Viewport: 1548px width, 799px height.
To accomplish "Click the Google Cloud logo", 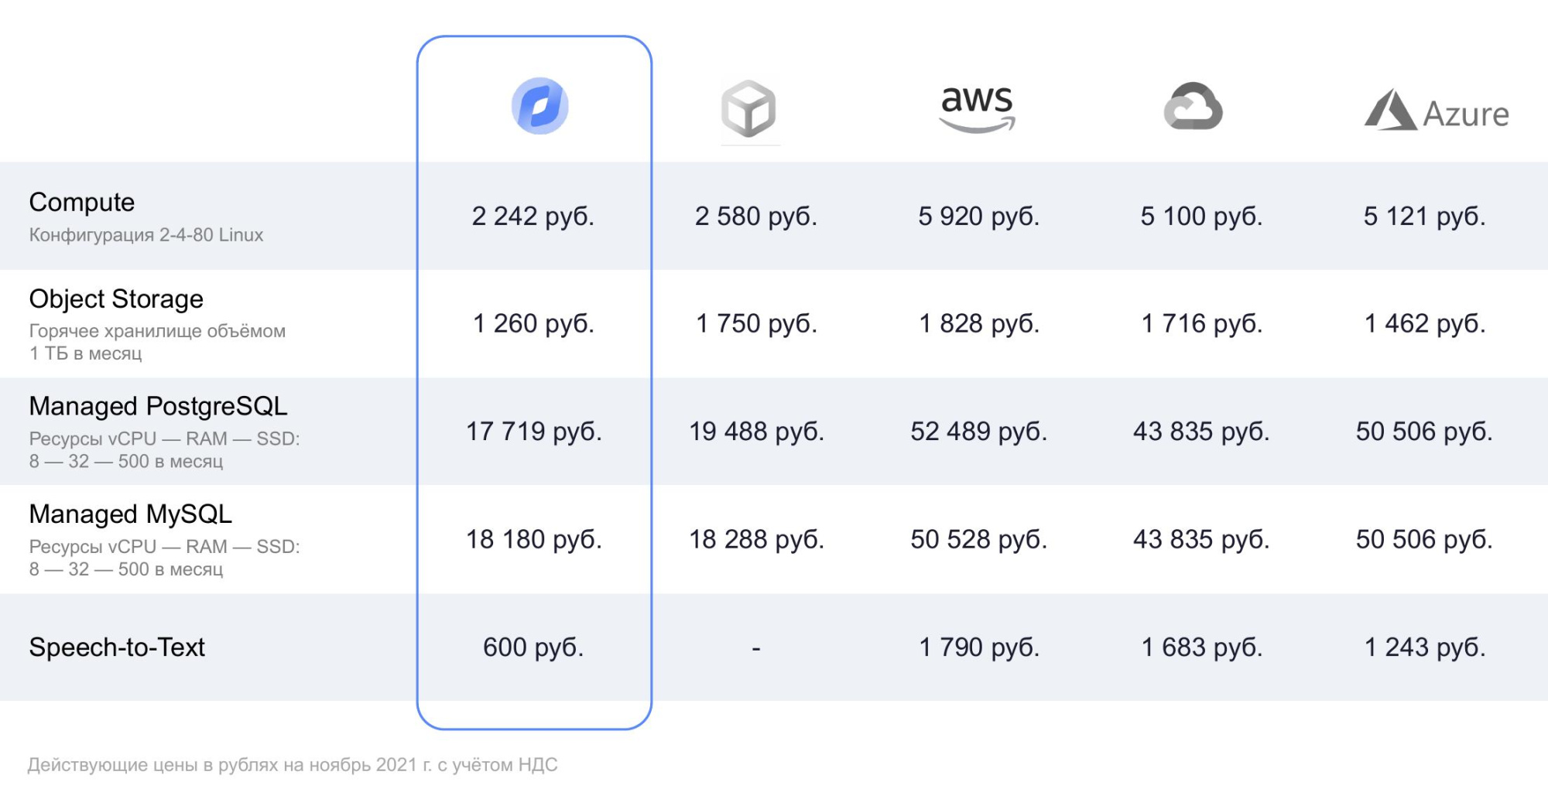I will tap(1193, 106).
